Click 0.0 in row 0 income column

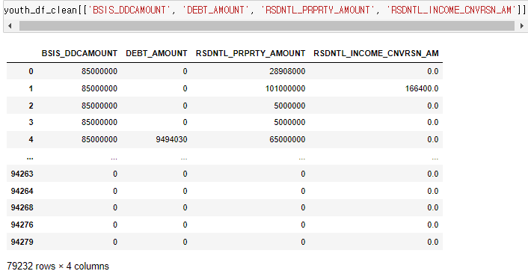(x=433, y=71)
